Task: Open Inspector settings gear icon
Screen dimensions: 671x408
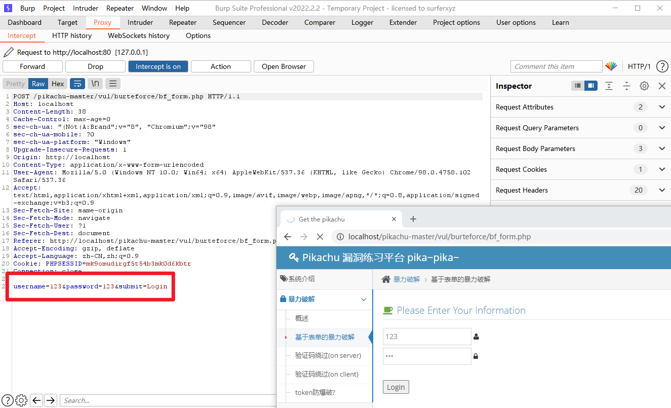Action: click(644, 86)
